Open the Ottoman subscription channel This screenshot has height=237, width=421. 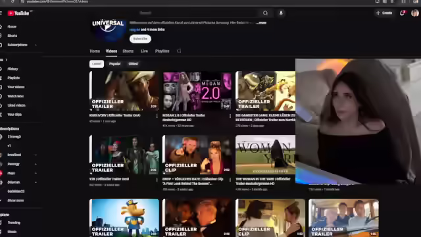[13, 182]
